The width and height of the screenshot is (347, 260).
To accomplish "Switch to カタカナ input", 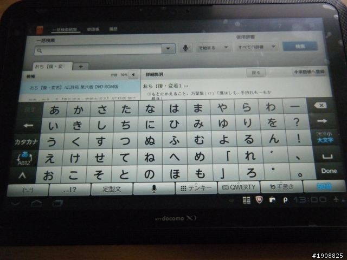I will (27, 142).
